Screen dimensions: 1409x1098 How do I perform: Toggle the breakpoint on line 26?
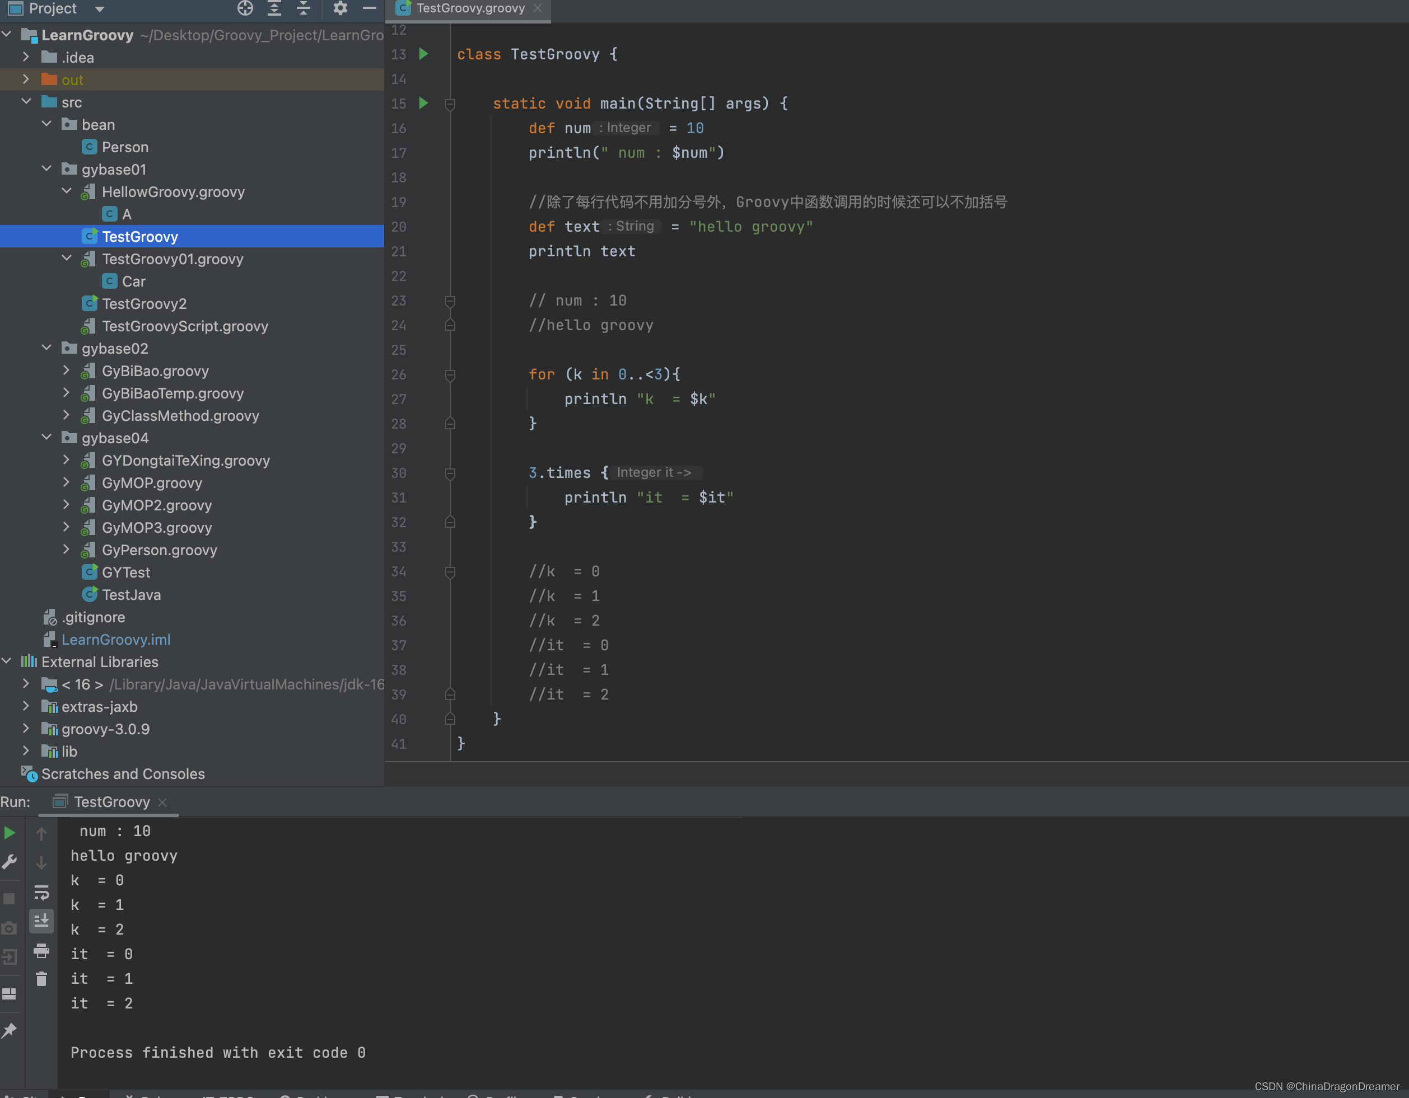pyautogui.click(x=423, y=374)
